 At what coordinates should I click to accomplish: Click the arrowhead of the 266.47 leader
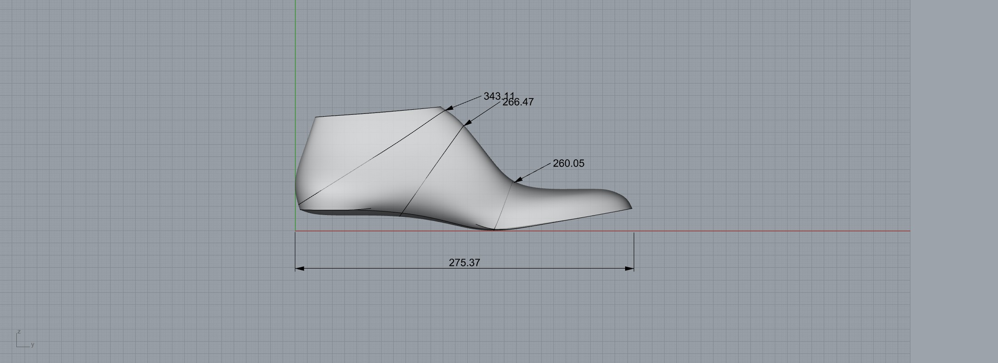[x=468, y=123]
